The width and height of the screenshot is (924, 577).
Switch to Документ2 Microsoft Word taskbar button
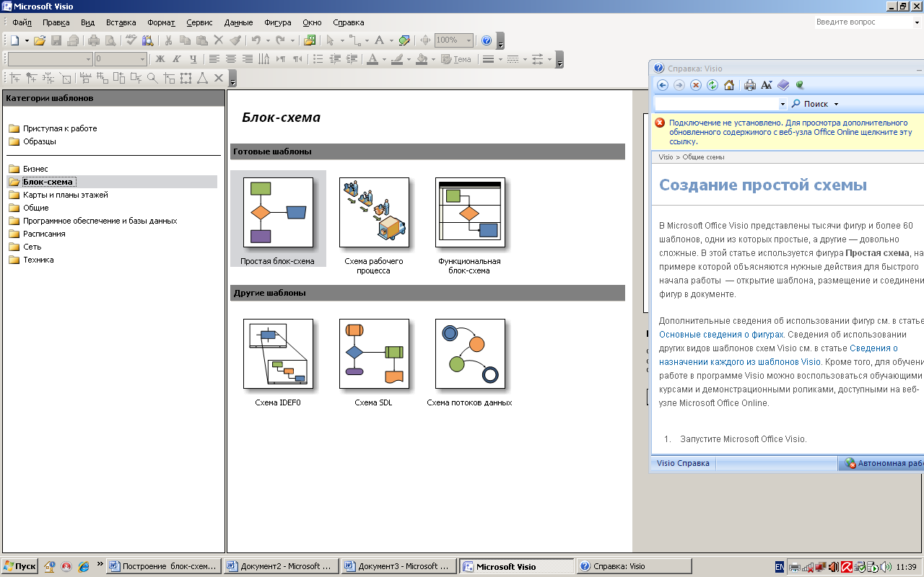point(280,566)
